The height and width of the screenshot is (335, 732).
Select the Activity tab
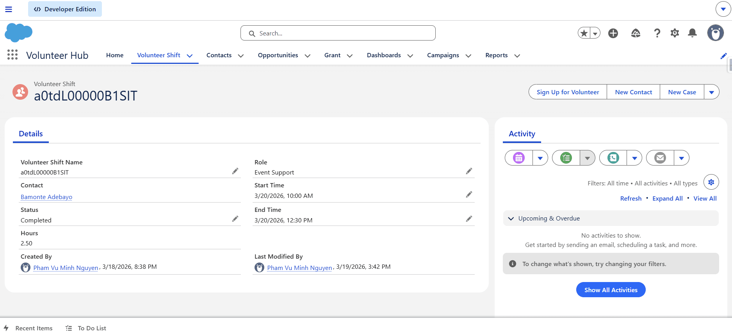522,134
